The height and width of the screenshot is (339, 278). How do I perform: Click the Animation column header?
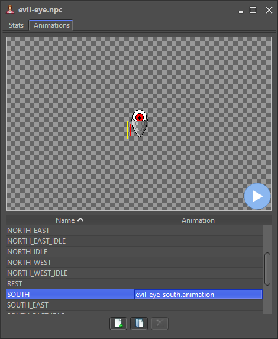pyautogui.click(x=198, y=220)
